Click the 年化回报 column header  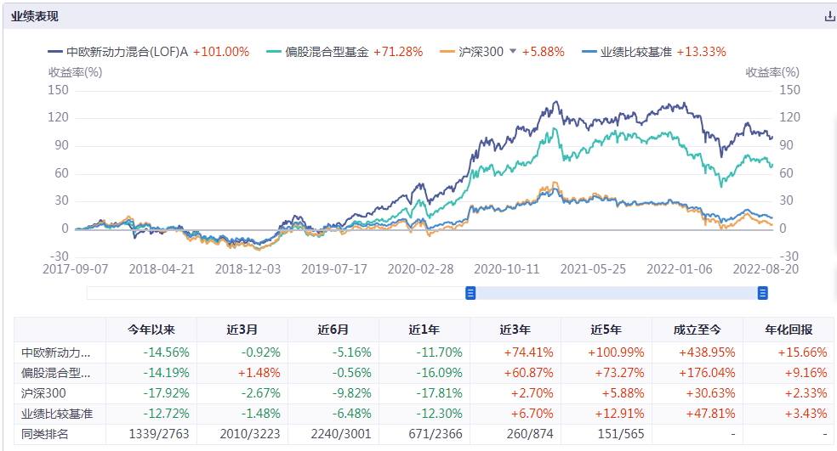pyautogui.click(x=788, y=330)
